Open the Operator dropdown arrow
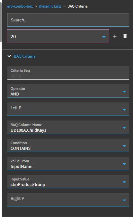This screenshot has width=133, height=217. pyautogui.click(x=124, y=92)
